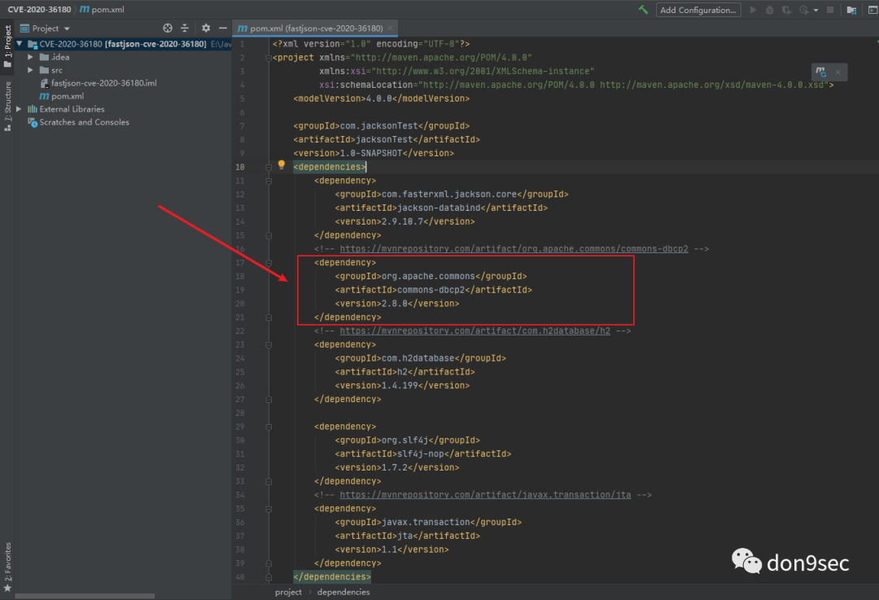Open the commons-dbcp2 mvnrepository link
Image resolution: width=879 pixels, height=600 pixels.
[514, 248]
